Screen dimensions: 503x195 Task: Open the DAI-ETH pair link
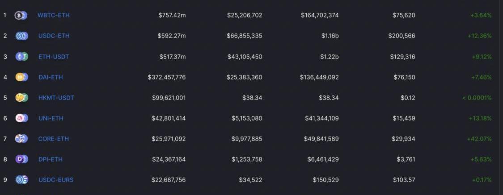point(51,77)
